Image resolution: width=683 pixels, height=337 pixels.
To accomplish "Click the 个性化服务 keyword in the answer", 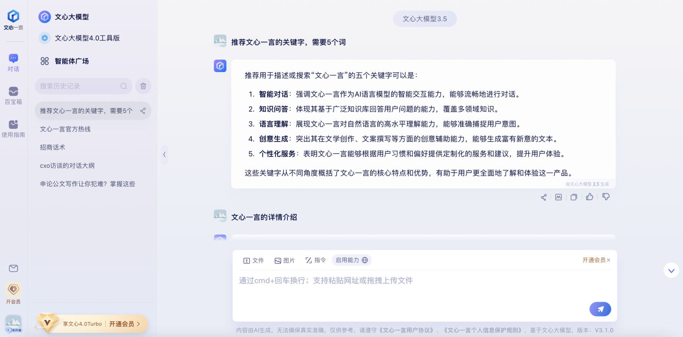I will point(277,154).
